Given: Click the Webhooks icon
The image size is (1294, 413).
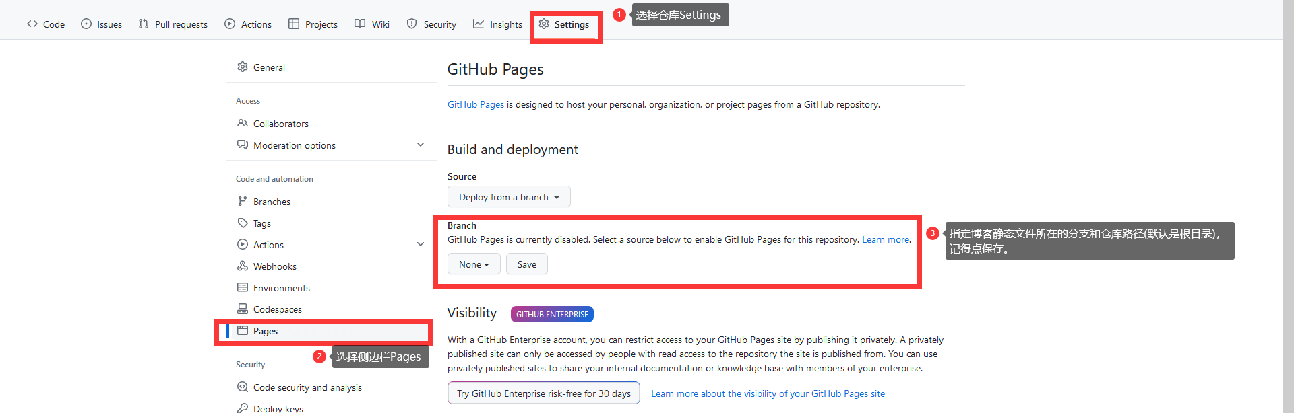Looking at the screenshot, I should 243,266.
